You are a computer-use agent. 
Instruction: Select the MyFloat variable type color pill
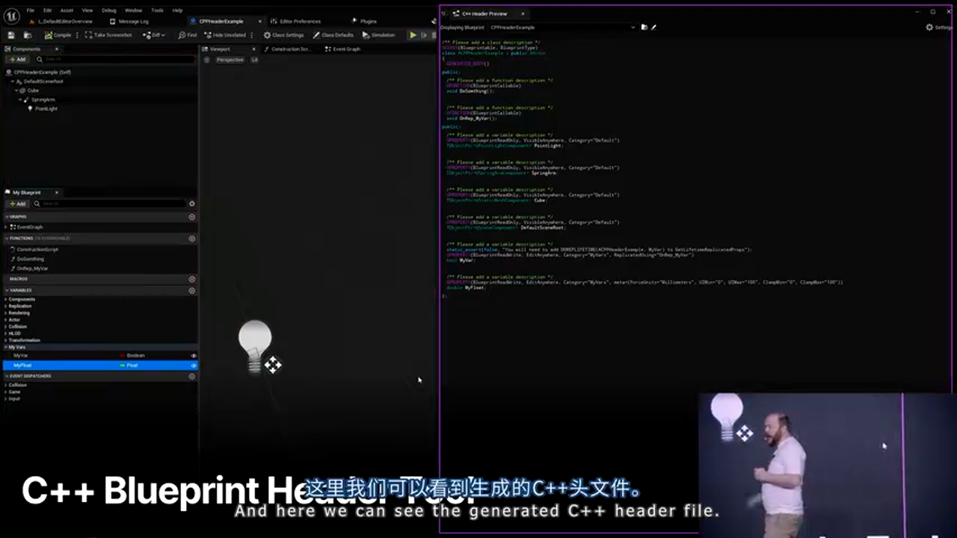[123, 365]
